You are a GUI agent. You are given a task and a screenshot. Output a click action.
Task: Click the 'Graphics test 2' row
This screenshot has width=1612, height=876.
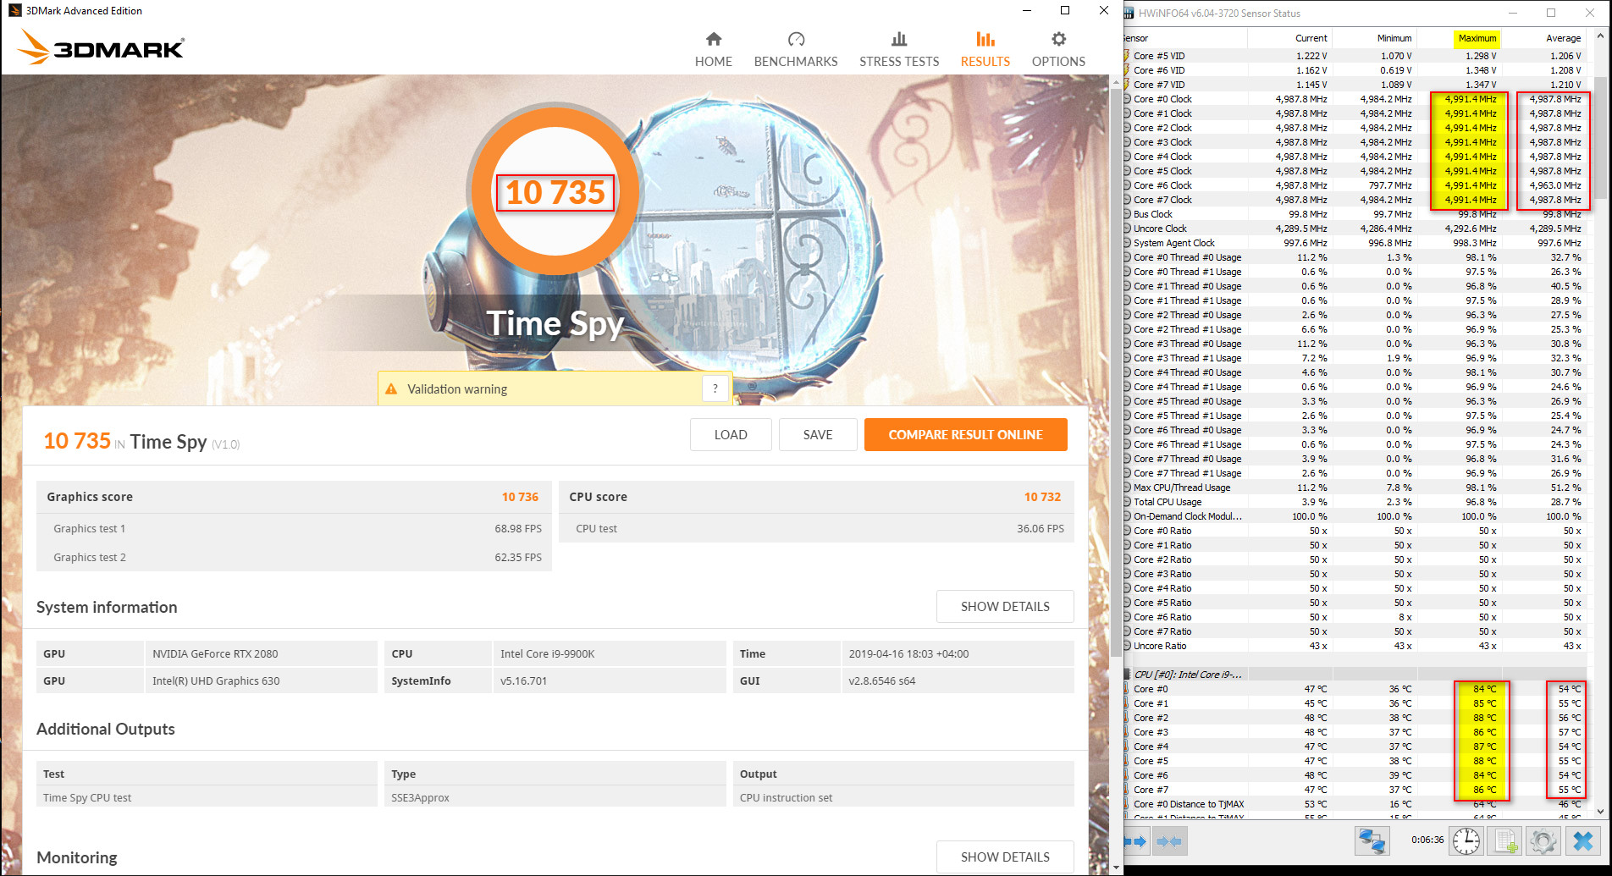tap(294, 557)
